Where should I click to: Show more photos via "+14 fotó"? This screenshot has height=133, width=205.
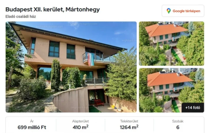[x=193, y=107]
